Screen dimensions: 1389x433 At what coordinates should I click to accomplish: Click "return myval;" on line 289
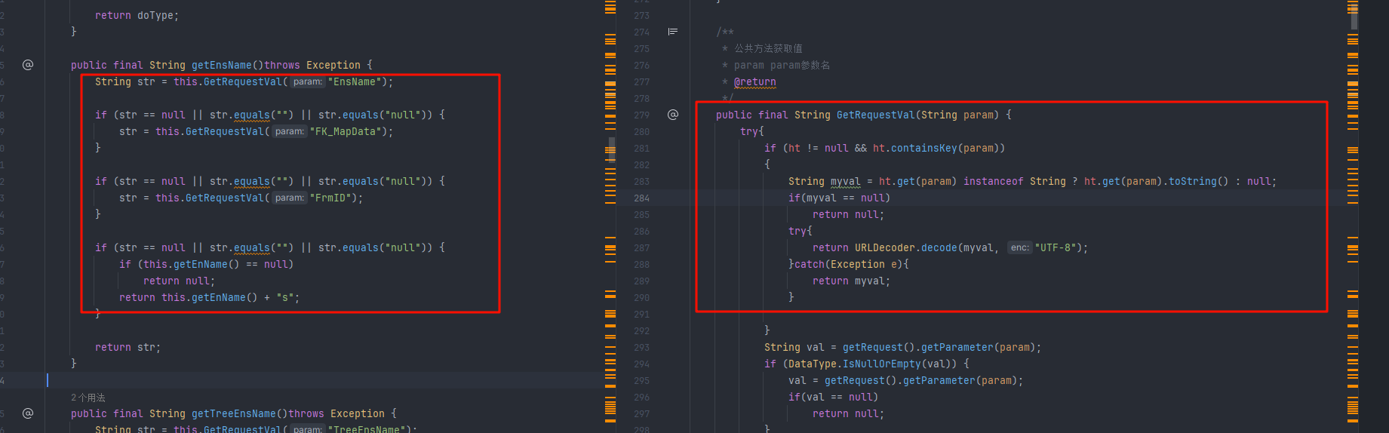click(851, 281)
